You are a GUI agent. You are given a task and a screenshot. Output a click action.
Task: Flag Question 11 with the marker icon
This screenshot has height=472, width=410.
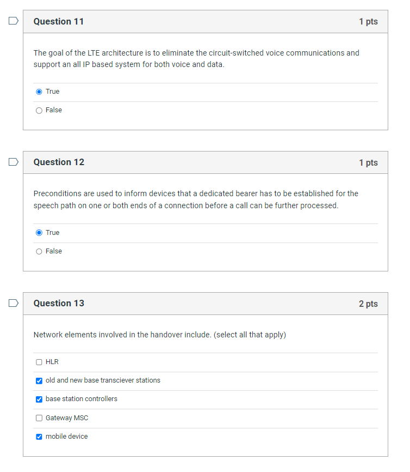14,21
